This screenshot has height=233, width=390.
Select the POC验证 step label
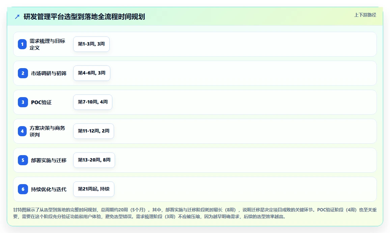[x=41, y=103]
